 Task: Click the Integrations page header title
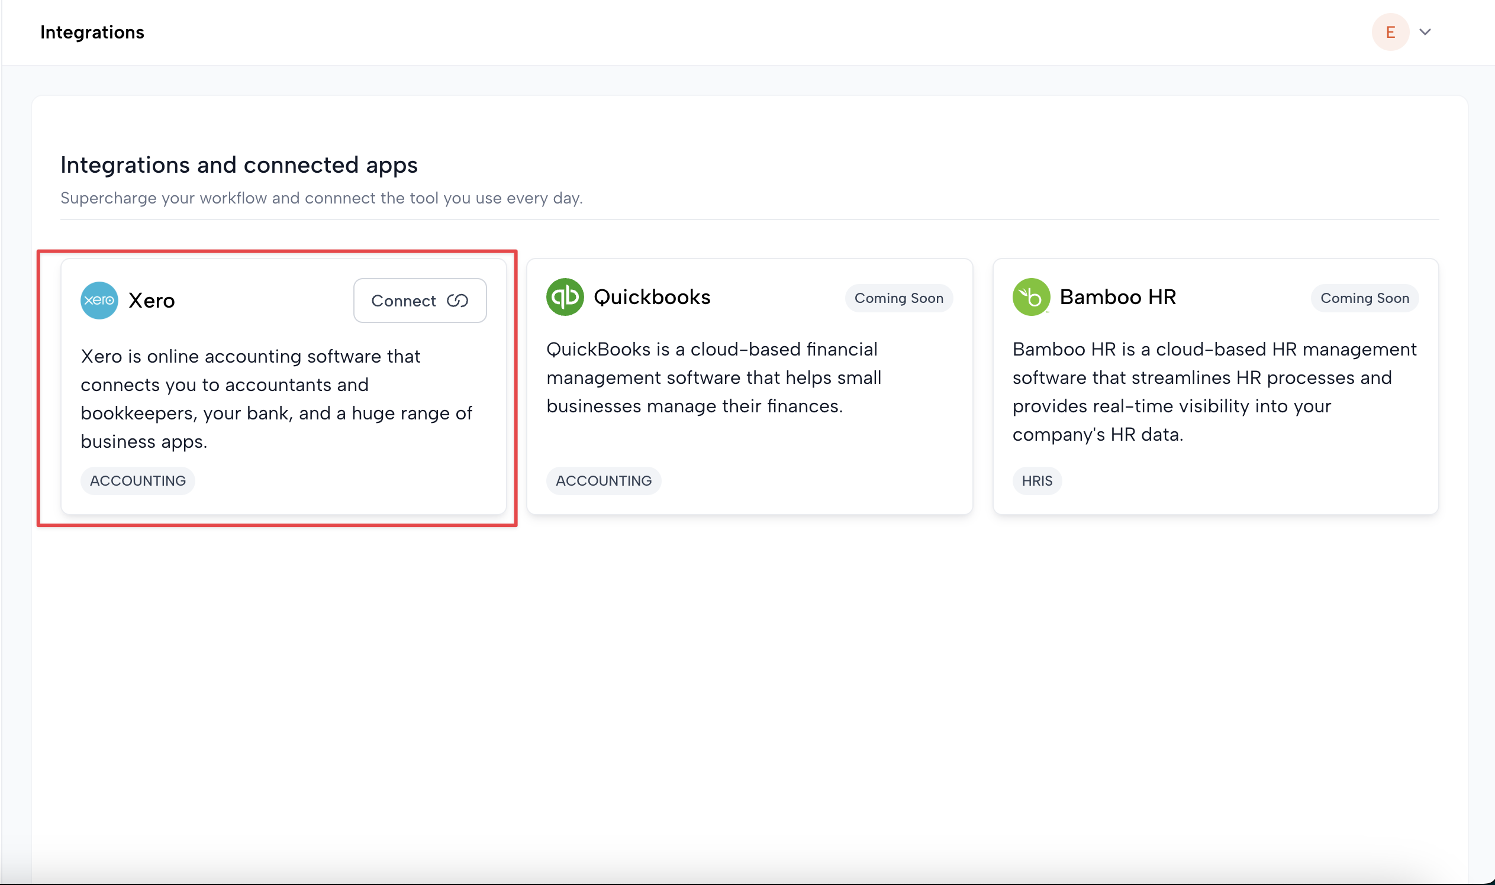(x=92, y=32)
